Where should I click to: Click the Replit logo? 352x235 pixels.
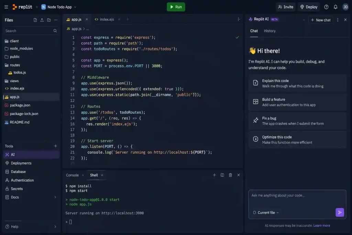(22, 7)
